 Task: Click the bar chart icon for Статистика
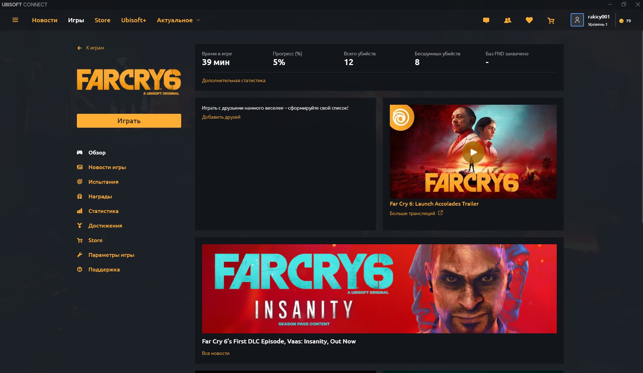click(80, 211)
